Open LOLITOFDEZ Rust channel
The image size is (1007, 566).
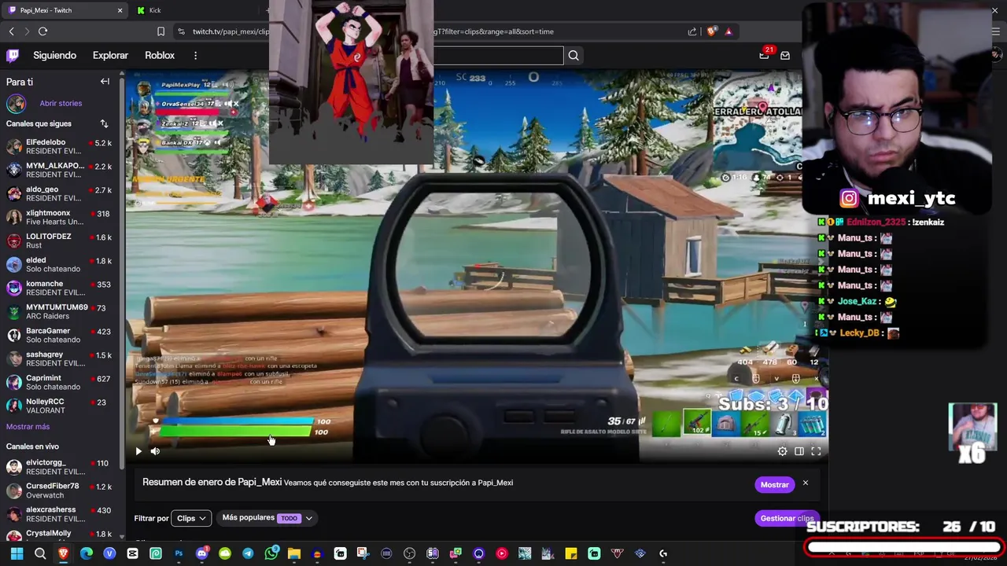(x=59, y=241)
